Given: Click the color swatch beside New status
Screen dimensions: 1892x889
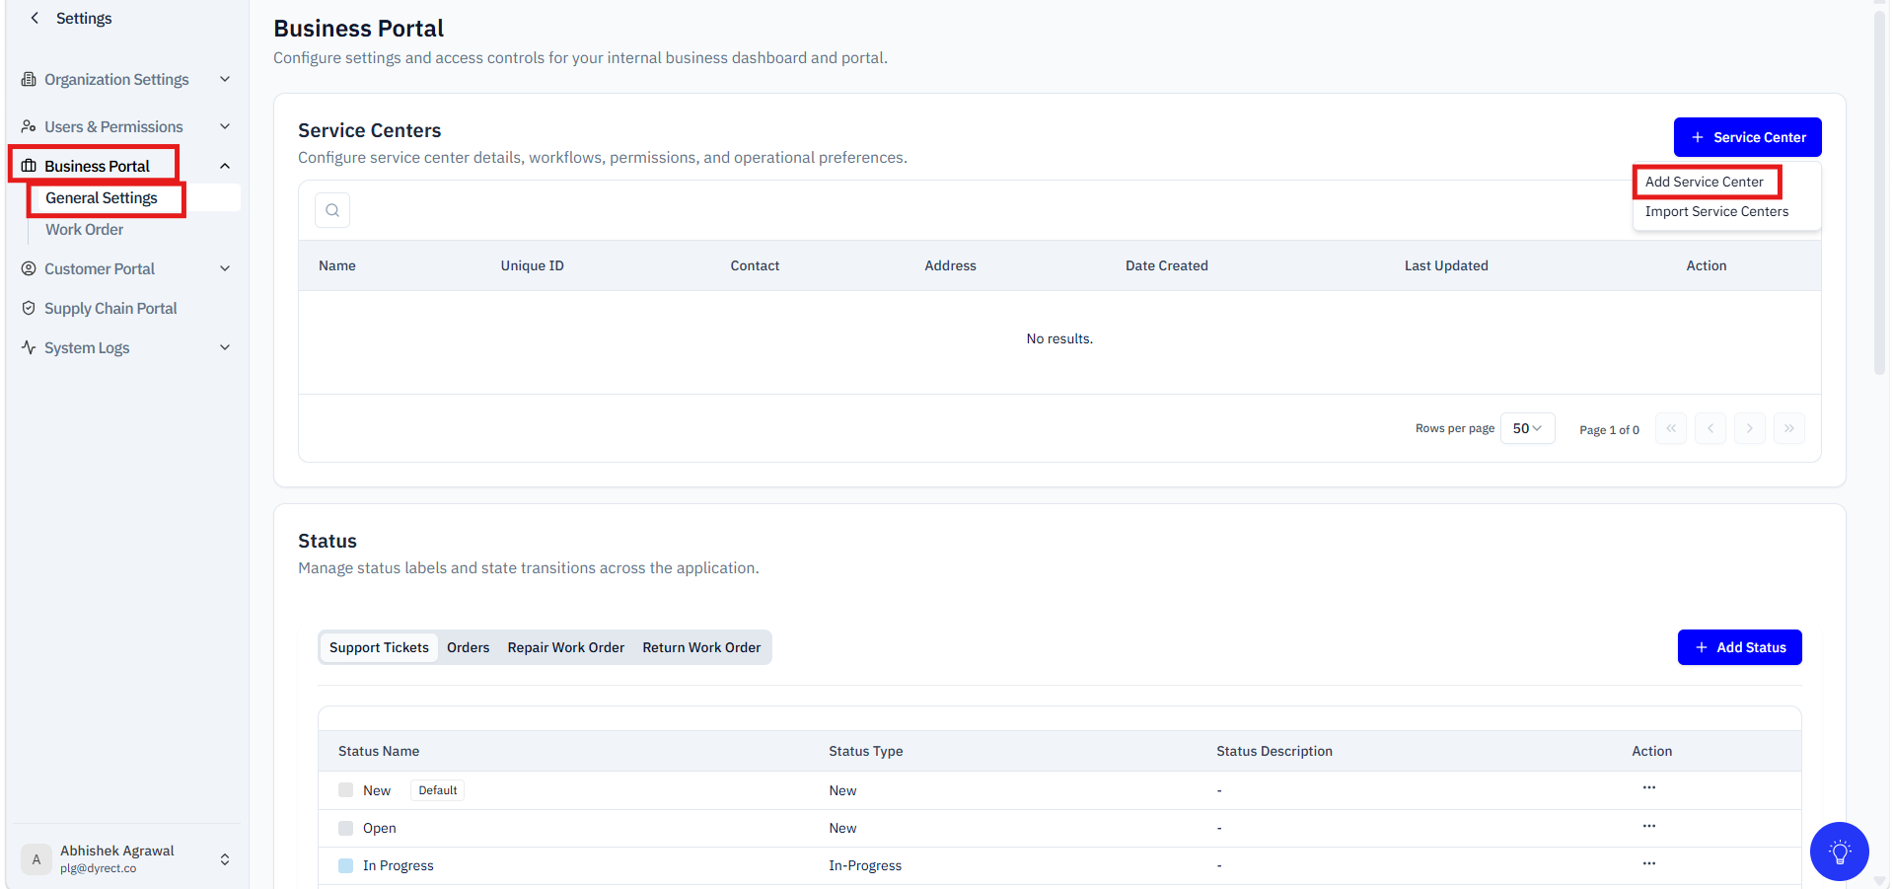Looking at the screenshot, I should [345, 790].
